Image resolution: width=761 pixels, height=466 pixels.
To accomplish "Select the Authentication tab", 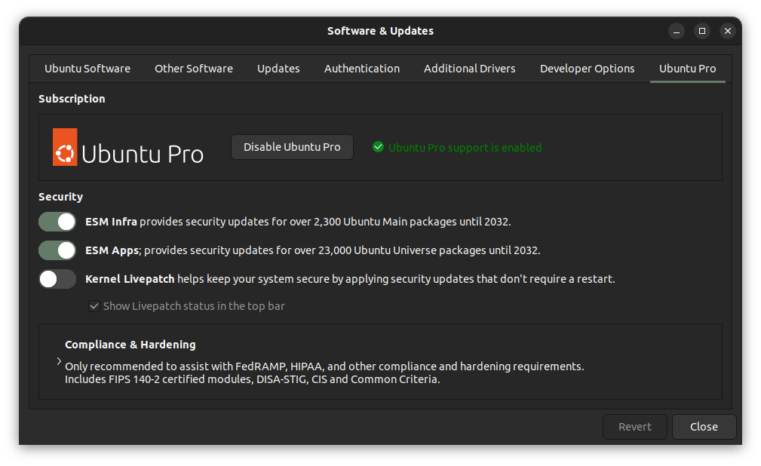I will pos(362,69).
